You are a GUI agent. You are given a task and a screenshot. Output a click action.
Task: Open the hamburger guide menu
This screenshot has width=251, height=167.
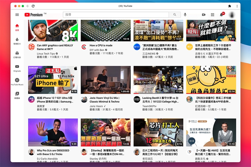coord(17,15)
